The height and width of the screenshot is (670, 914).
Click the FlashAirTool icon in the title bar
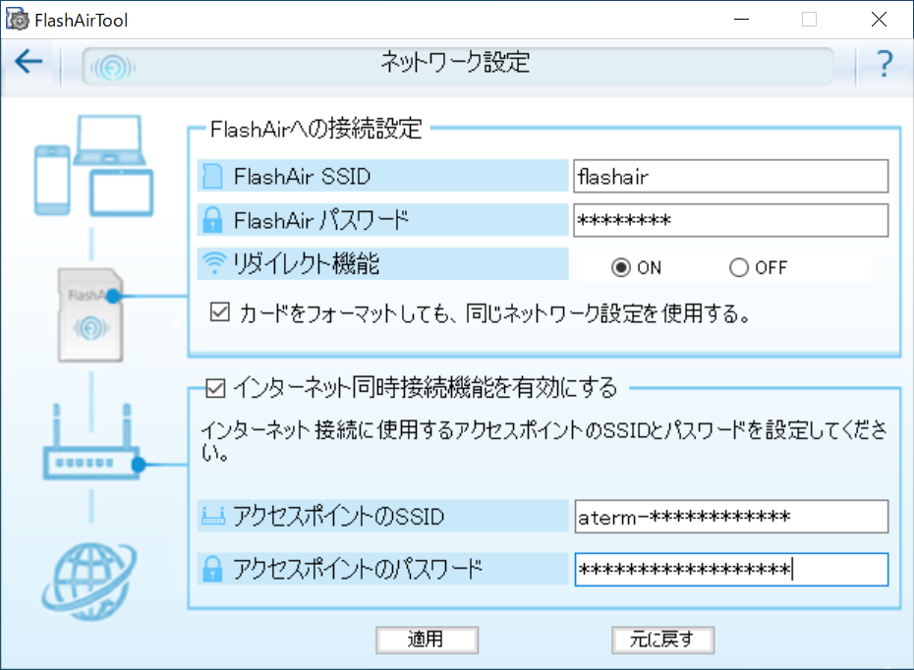[x=16, y=18]
